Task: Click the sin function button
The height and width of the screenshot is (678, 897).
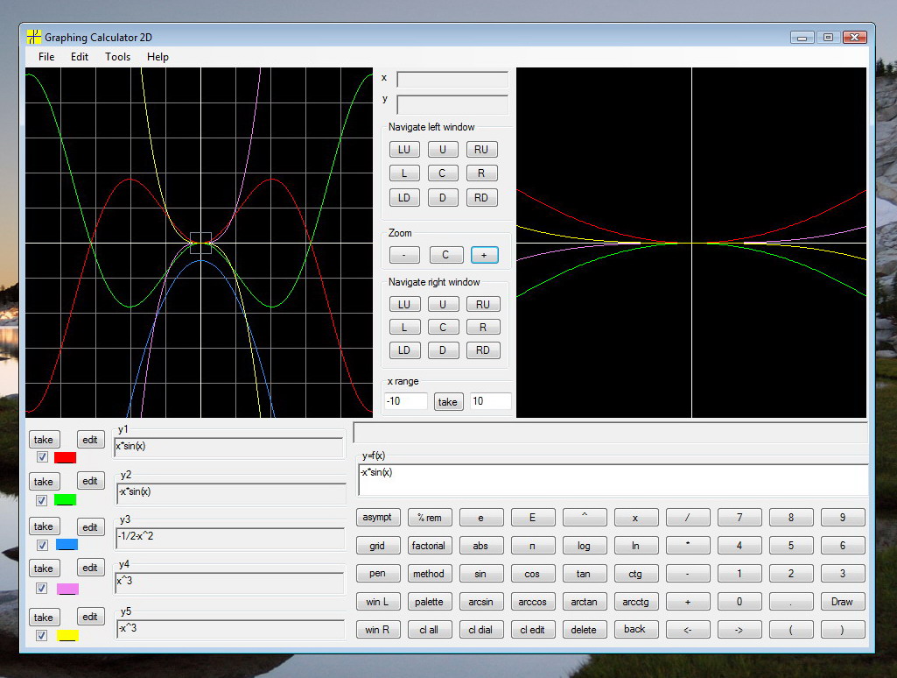Action: [481, 573]
